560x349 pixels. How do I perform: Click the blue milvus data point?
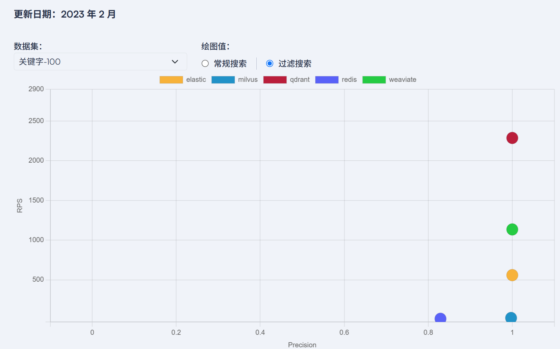(x=511, y=318)
